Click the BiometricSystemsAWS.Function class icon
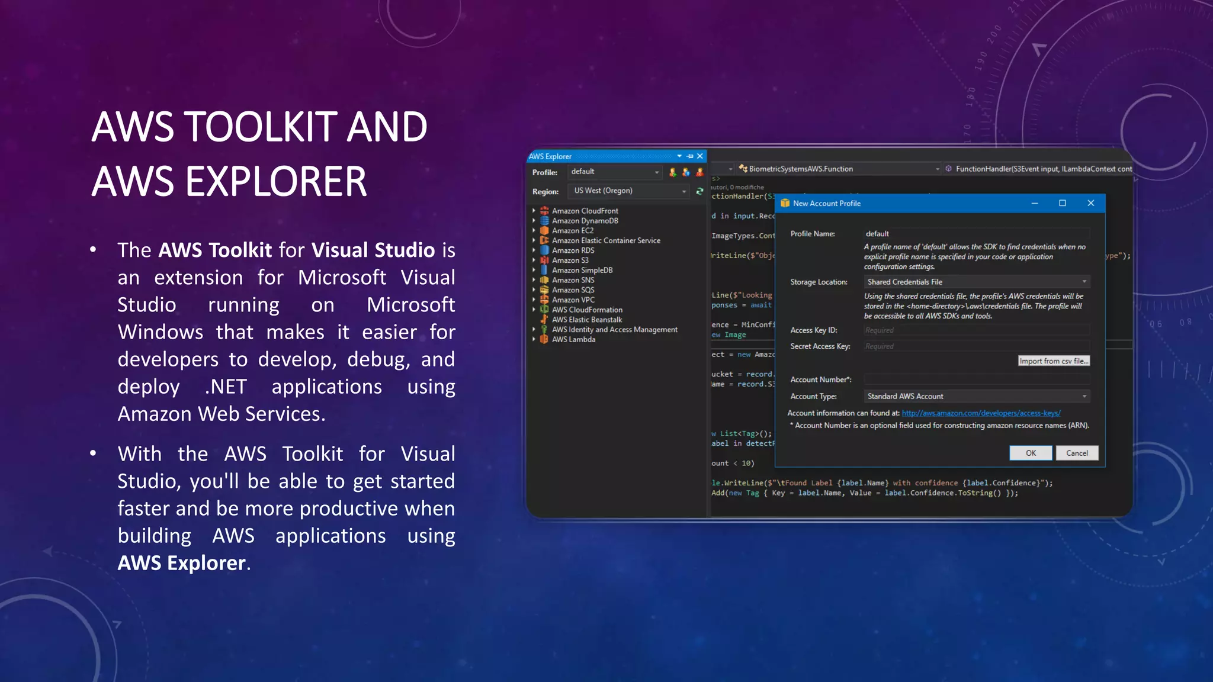 tap(743, 169)
